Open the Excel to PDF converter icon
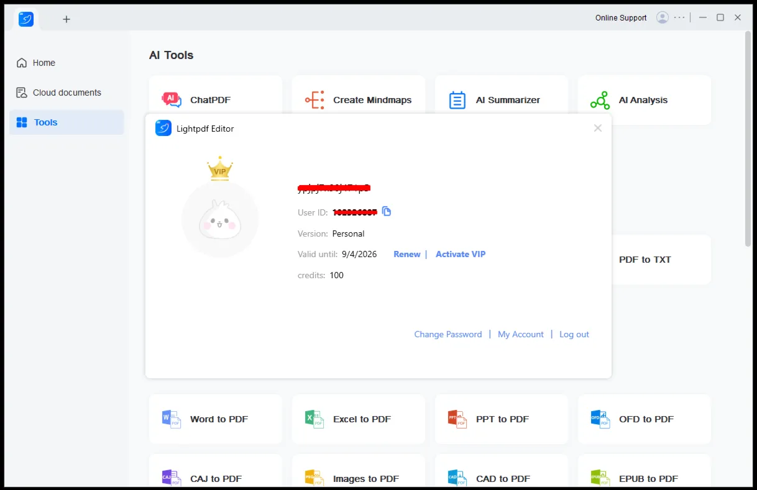This screenshot has width=757, height=490. pos(314,419)
